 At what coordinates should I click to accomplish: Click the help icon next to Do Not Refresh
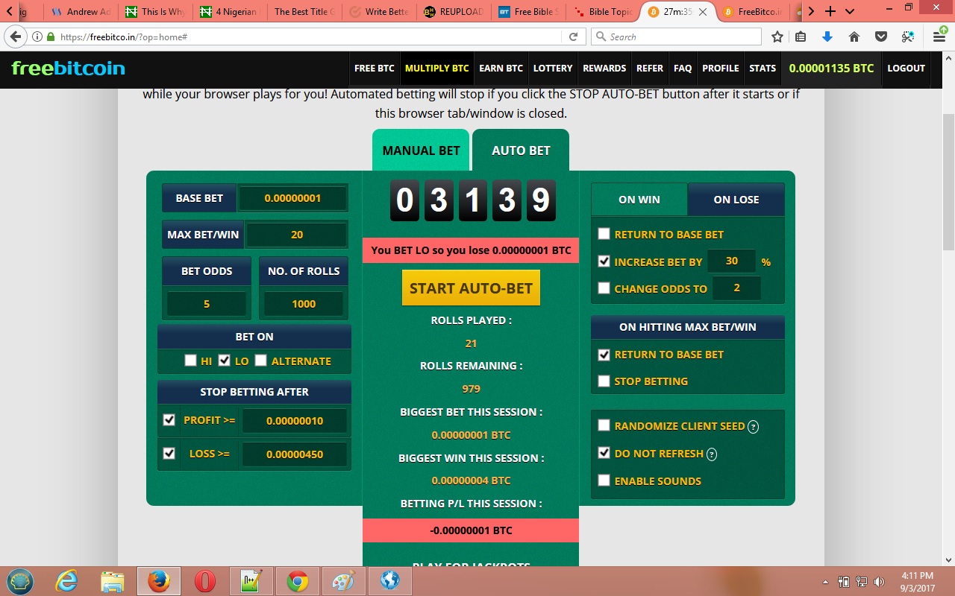click(712, 454)
